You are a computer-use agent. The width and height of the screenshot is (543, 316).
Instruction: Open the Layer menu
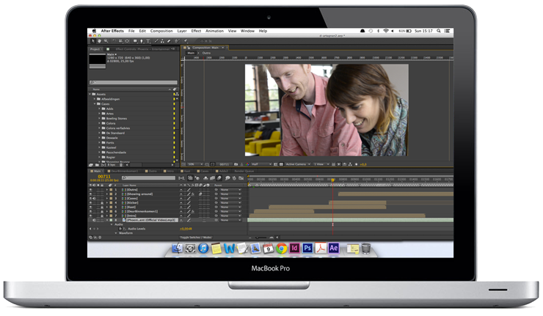pyautogui.click(x=182, y=31)
